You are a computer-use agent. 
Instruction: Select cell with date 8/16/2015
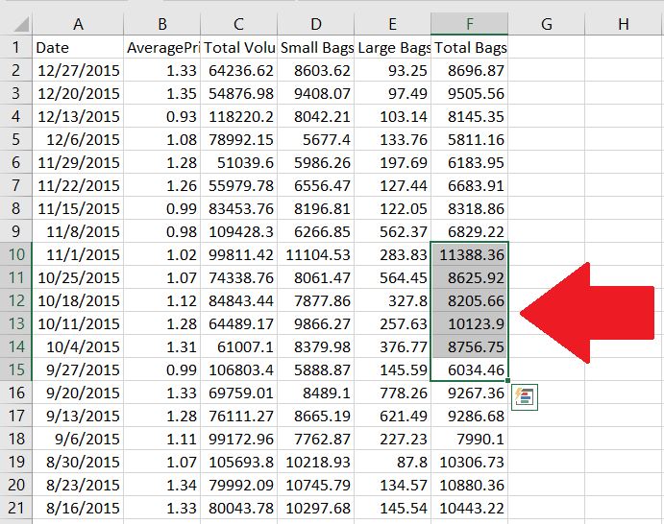pos(78,507)
